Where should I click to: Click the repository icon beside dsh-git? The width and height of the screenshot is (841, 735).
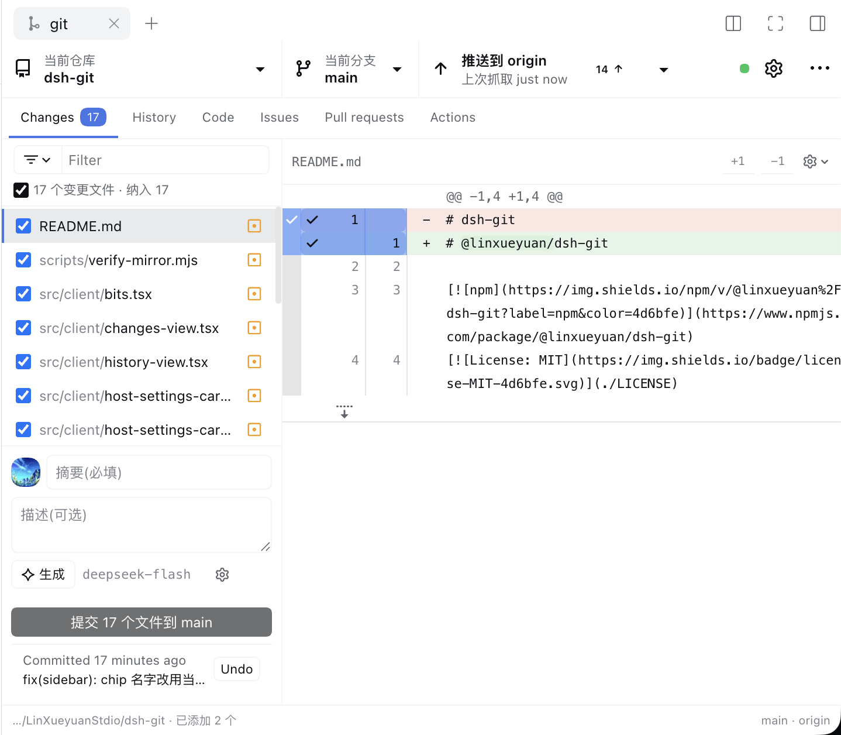point(23,68)
